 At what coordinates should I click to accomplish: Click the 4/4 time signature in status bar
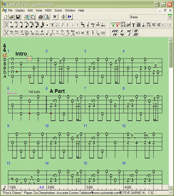coord(42,187)
